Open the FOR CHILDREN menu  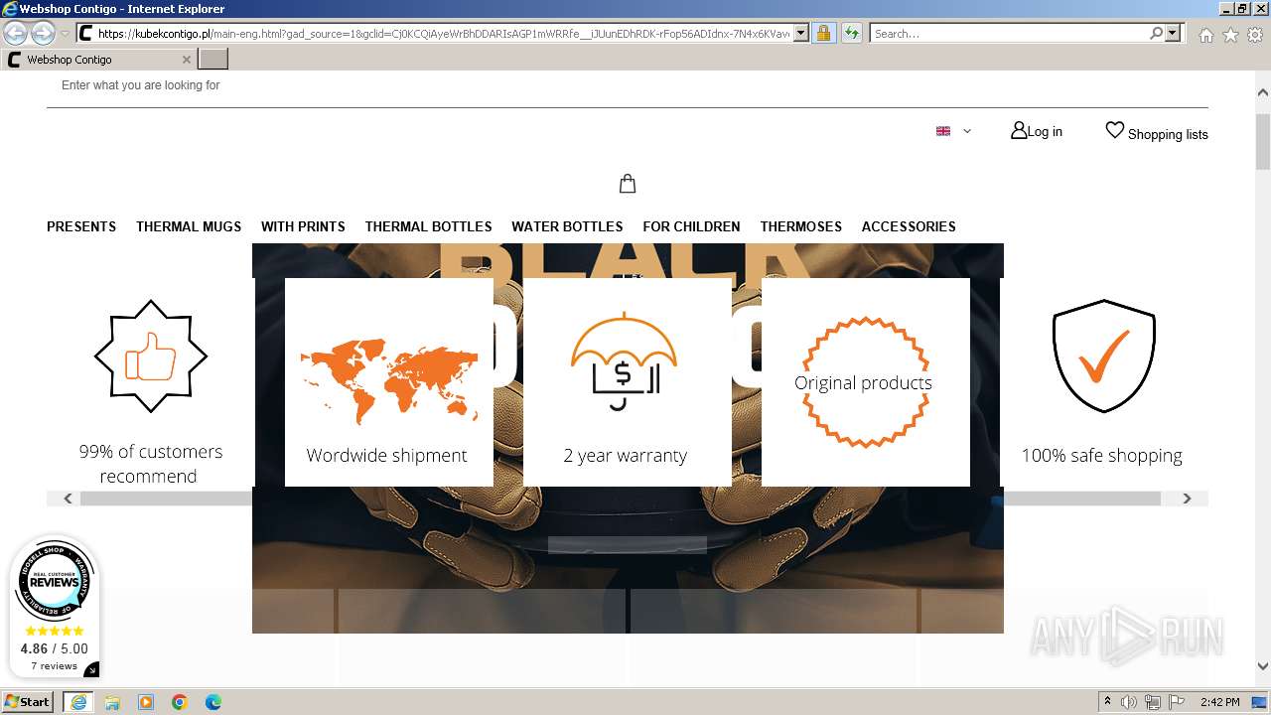[691, 226]
